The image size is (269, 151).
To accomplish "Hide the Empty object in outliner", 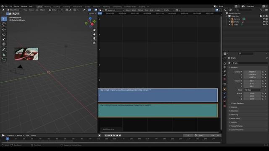I will (x=264, y=22).
